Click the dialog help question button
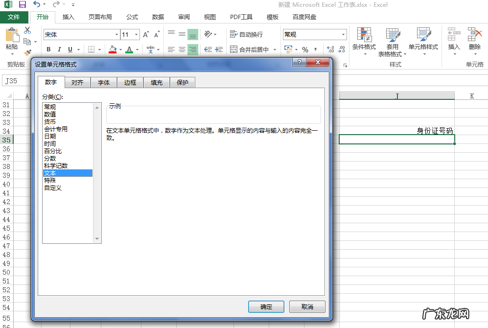Screen dimensions: 488x328 click(300, 62)
